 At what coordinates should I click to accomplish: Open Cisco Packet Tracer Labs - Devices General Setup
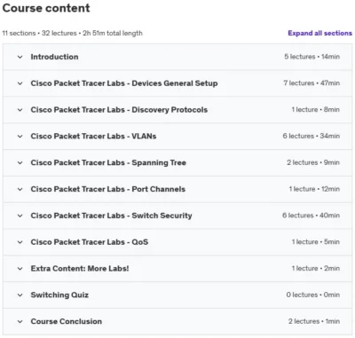[x=124, y=83]
